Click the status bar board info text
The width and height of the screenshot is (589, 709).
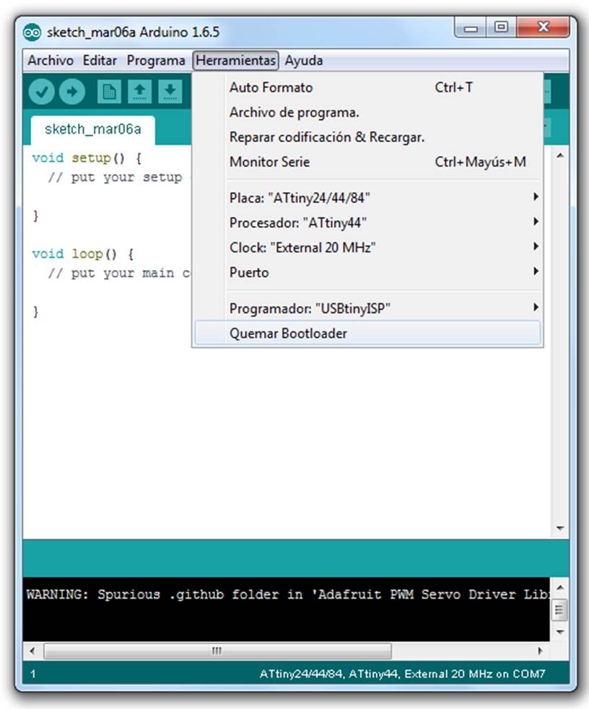point(402,674)
